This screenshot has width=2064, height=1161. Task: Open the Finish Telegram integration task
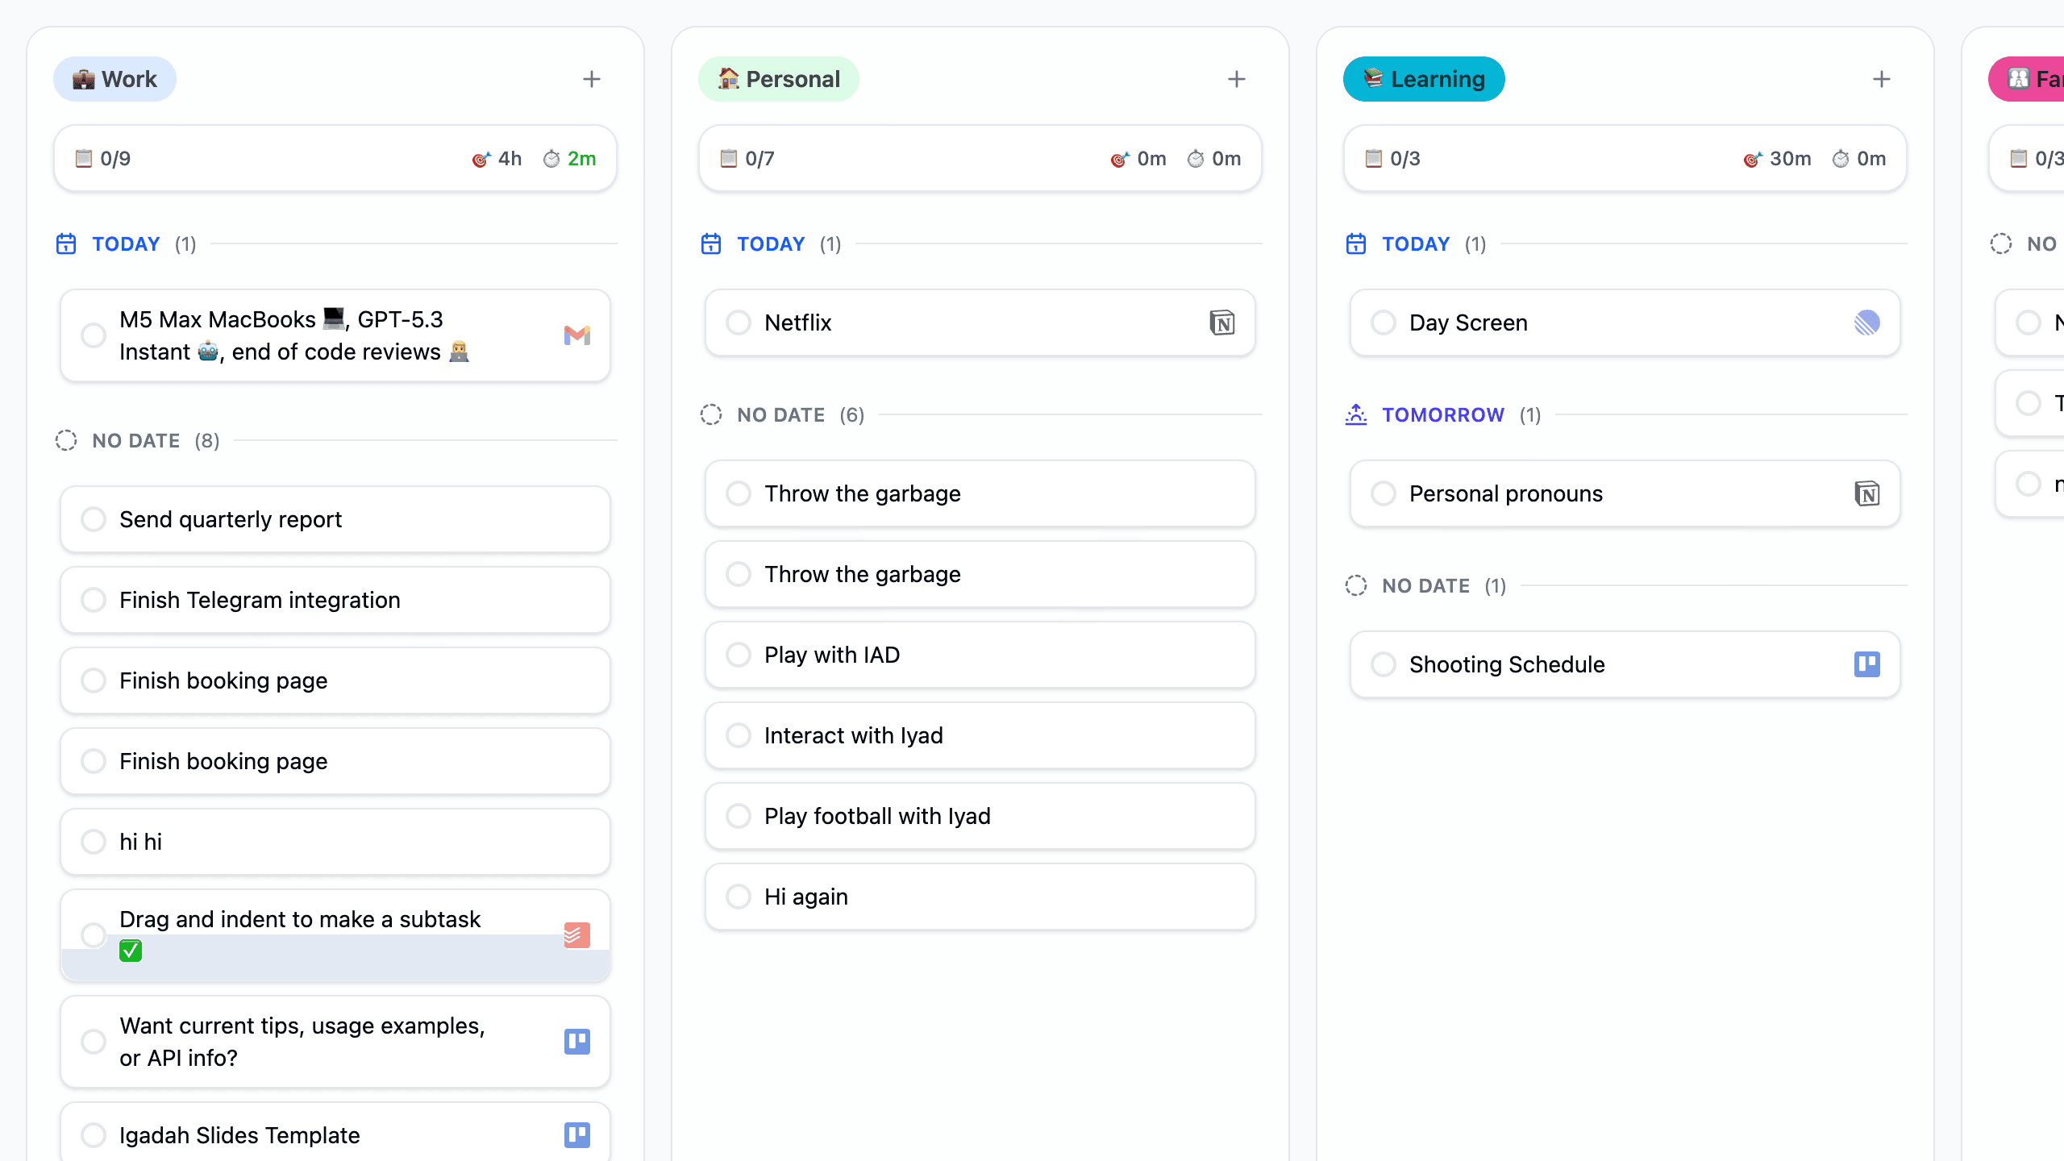pos(260,600)
